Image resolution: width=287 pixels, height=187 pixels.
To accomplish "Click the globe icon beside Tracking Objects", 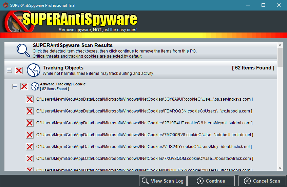I will (34, 70).
